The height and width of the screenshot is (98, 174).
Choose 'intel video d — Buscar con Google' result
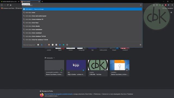click(x=82, y=9)
